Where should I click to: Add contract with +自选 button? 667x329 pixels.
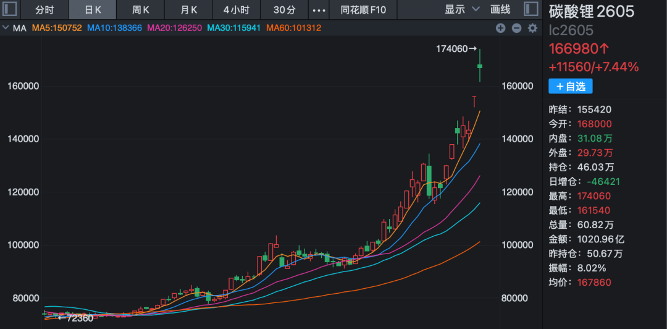pyautogui.click(x=570, y=86)
